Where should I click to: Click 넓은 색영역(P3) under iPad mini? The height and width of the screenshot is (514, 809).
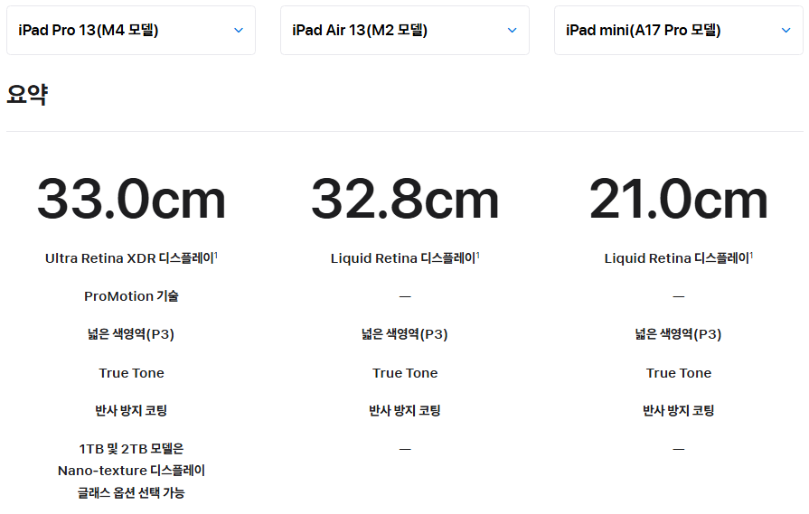point(679,334)
